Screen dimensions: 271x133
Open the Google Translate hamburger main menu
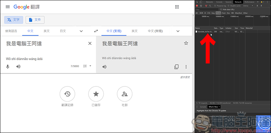7,7
